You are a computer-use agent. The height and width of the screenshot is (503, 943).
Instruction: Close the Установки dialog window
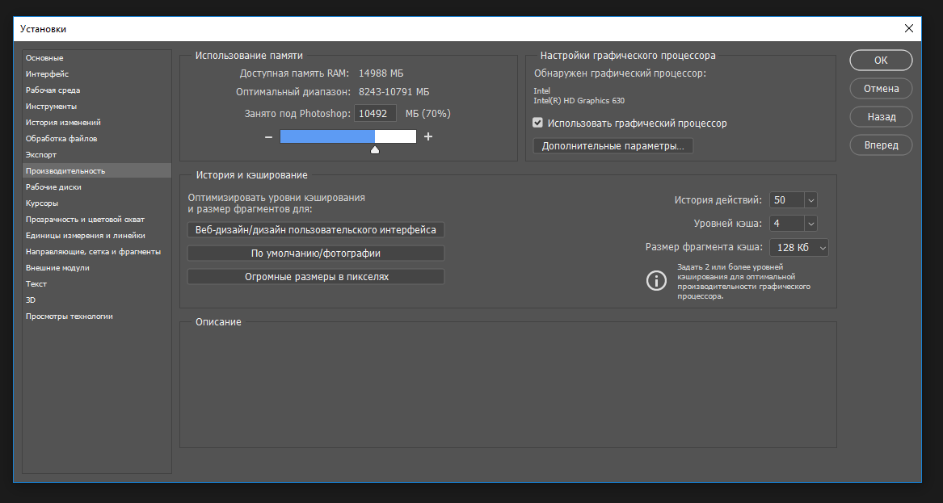[x=909, y=28]
